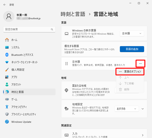
Task: Click the Windows の表示言語 label
Action: click(x=84, y=30)
